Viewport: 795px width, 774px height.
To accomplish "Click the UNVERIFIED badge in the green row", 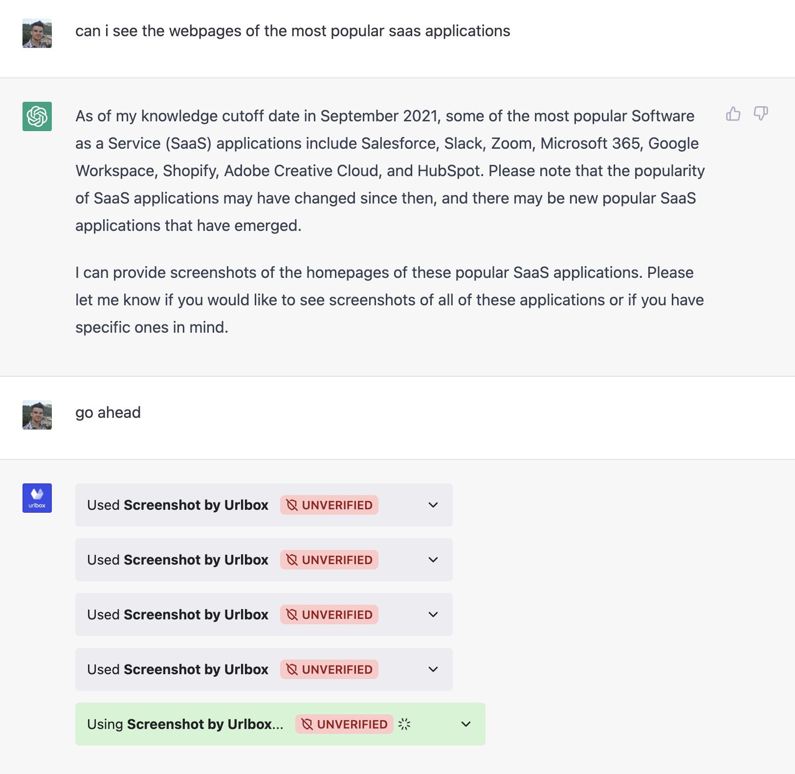I will tap(344, 724).
